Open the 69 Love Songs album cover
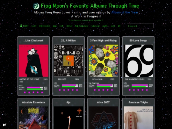Viewport: 172px width, 129px height. 138,61
